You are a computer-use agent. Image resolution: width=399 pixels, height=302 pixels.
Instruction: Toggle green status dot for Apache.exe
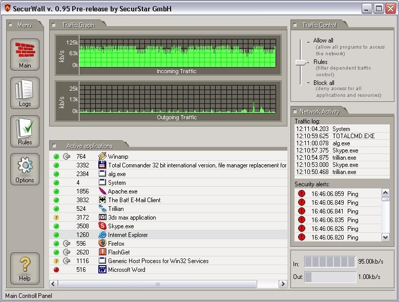pos(56,191)
